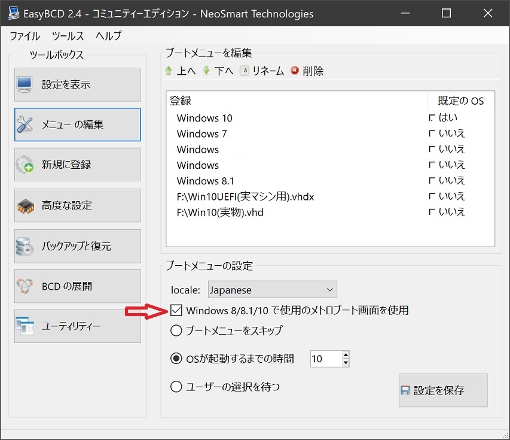Toggle default checkbox for F:\Win10(実物).vhd
The width and height of the screenshot is (510, 440).
click(x=432, y=212)
